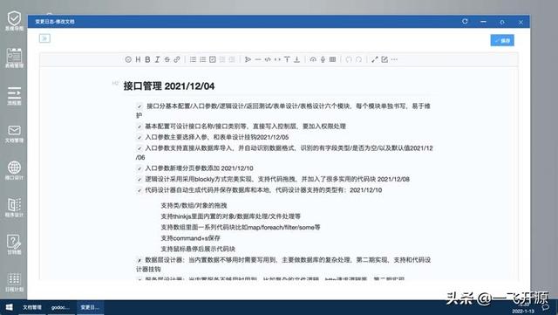Maximize the 变更日志-修改文档 window
This screenshot has height=315, width=558.
click(x=502, y=22)
